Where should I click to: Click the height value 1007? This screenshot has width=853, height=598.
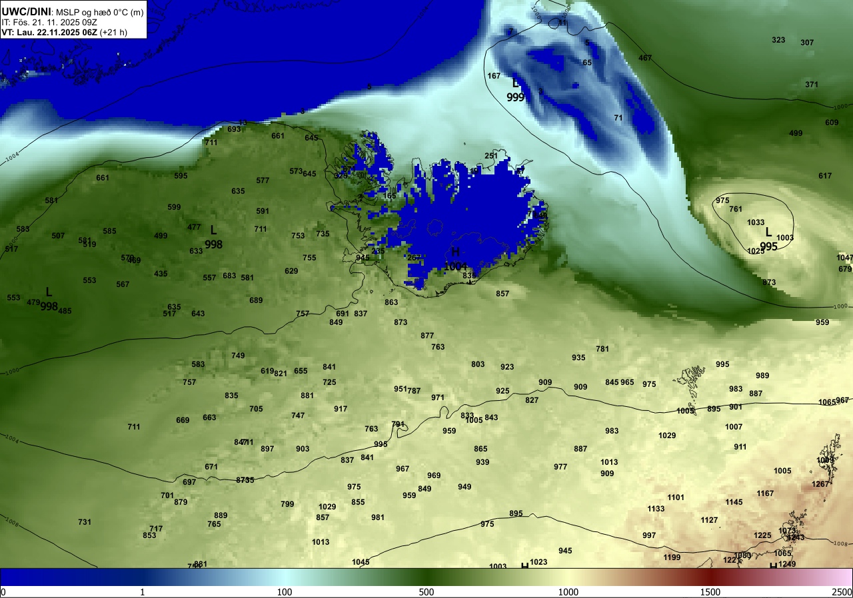coord(734,427)
